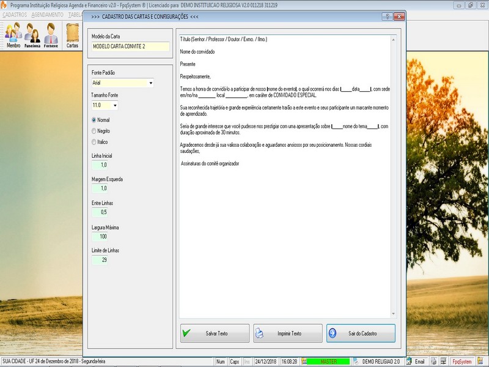The width and height of the screenshot is (489, 367).
Task: Open the CADASTROS menu
Action: tap(15, 15)
